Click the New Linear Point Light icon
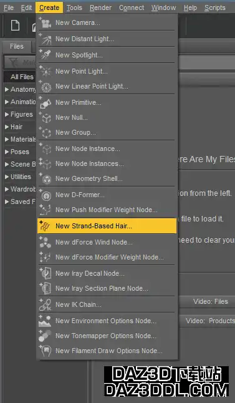235x403 pixels. coord(46,86)
